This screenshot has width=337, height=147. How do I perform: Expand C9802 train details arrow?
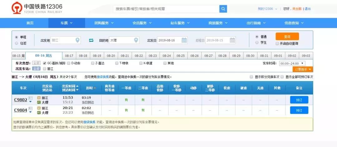click(x=30, y=101)
